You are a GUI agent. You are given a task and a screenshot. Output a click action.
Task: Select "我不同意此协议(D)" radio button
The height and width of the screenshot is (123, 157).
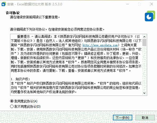(x=12, y=106)
